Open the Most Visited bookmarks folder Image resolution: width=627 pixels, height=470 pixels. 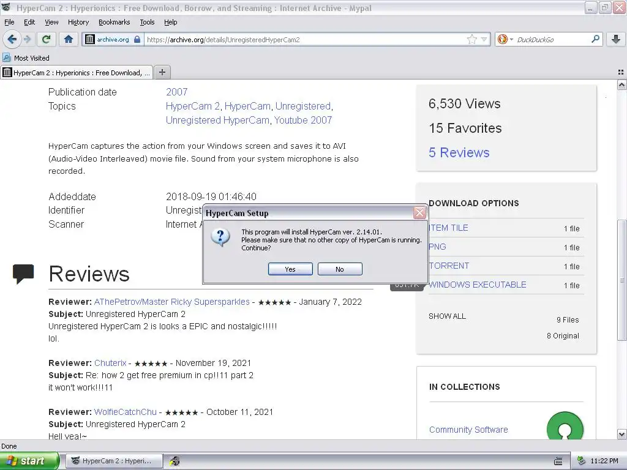coord(26,58)
